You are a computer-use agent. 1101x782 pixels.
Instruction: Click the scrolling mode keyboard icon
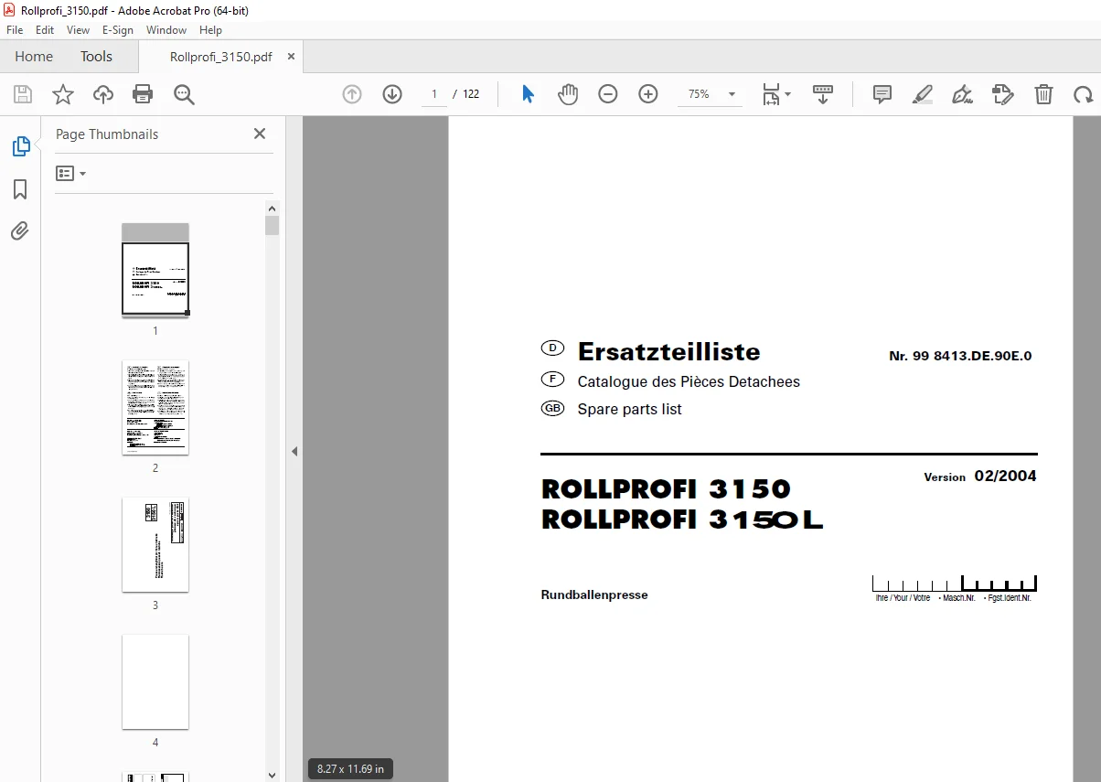coord(823,94)
